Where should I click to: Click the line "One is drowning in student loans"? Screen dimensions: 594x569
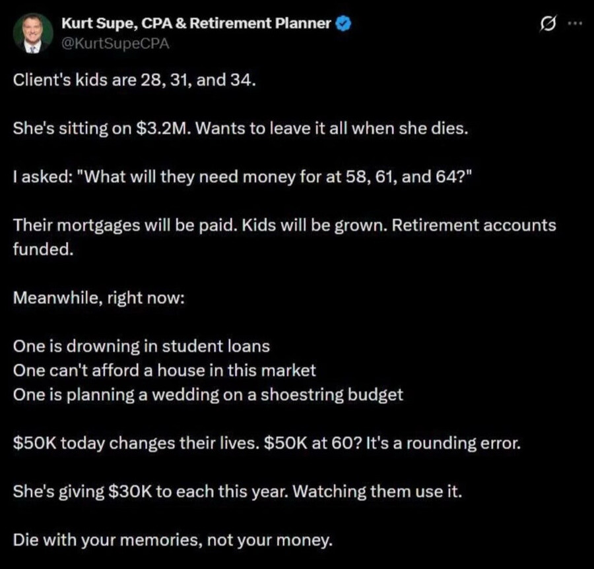click(141, 346)
